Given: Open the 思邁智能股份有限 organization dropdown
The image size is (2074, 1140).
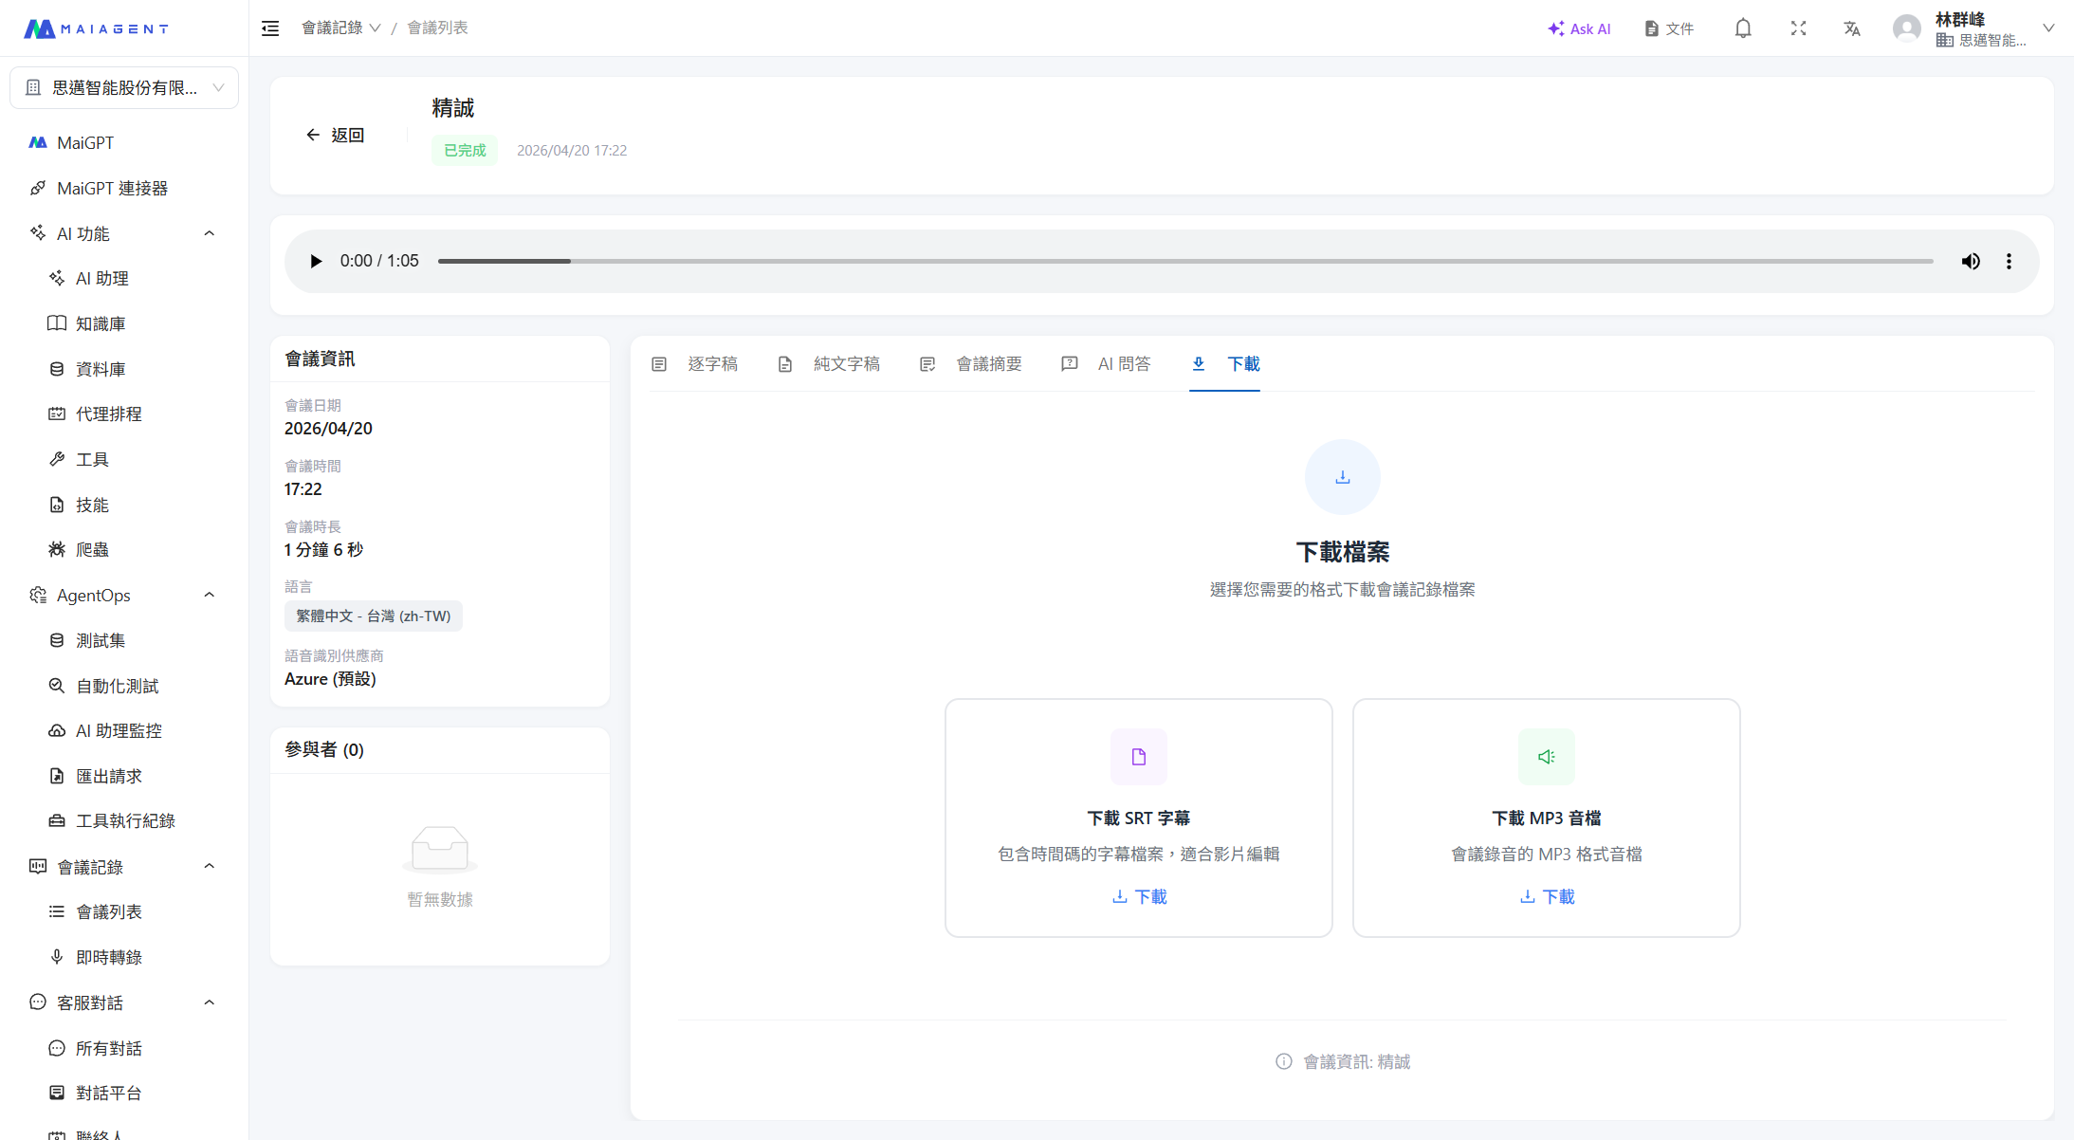Looking at the screenshot, I should coord(124,87).
